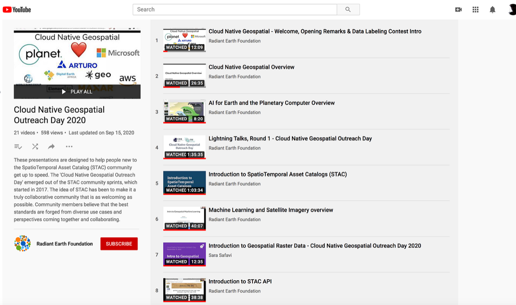The height and width of the screenshot is (305, 516).
Task: Subscribe to Radiant Earth Foundation
Action: [119, 244]
